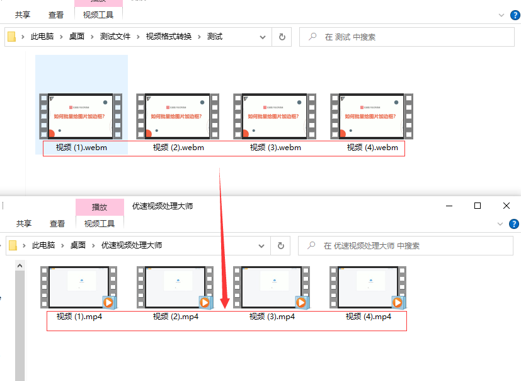Open the address bar dropdown arrow in the top window

pyautogui.click(x=262, y=37)
